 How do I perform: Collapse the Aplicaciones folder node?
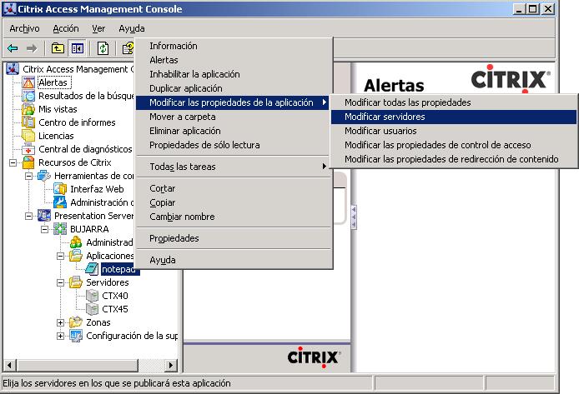[61, 256]
